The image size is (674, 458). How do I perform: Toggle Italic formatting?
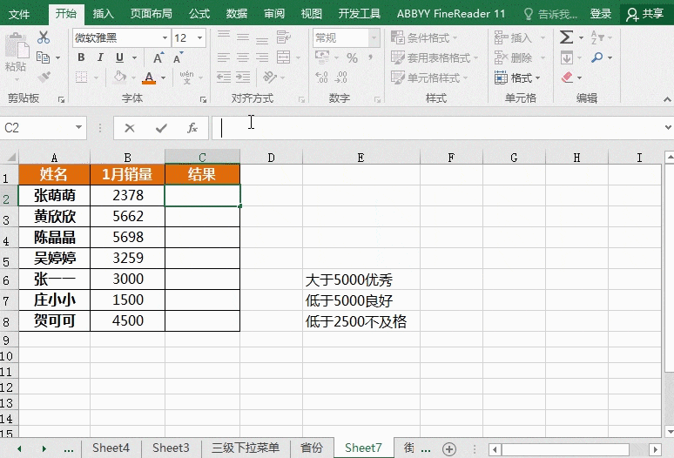click(x=100, y=57)
